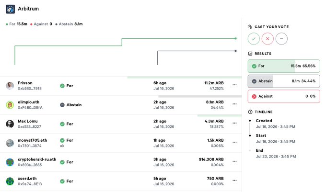Open Max Lomu voter profile name
This screenshot has width=326, height=192.
click(28, 121)
